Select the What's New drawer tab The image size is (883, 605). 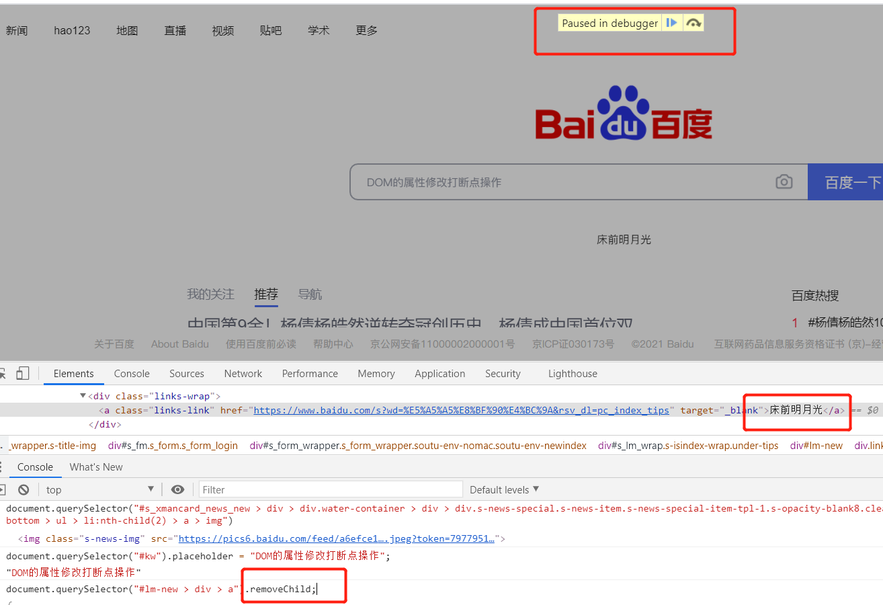pyautogui.click(x=96, y=467)
